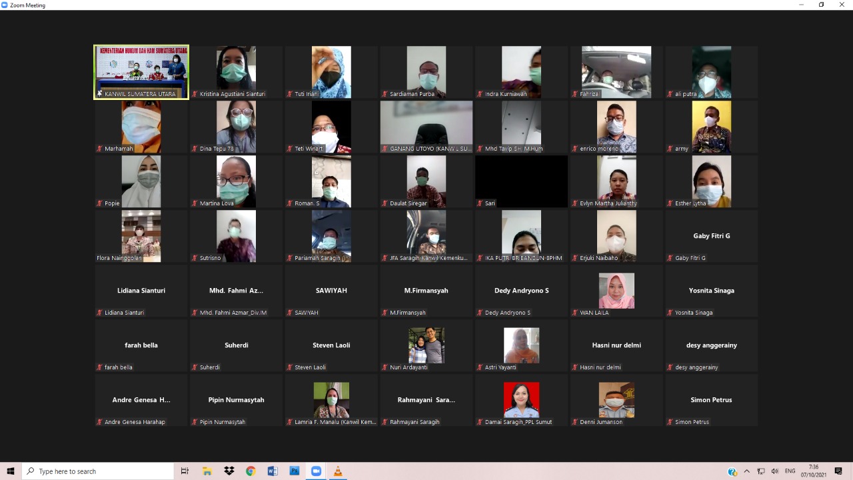Viewport: 853px width, 480px height.
Task: Select Martina Lova's video tile
Action: (236, 181)
